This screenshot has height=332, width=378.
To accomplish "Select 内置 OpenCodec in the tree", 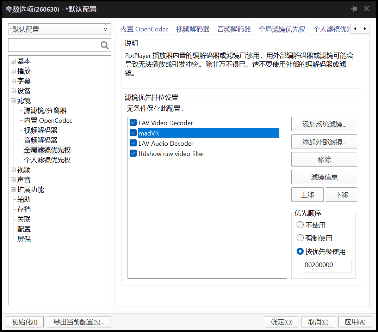I will pos(48,120).
